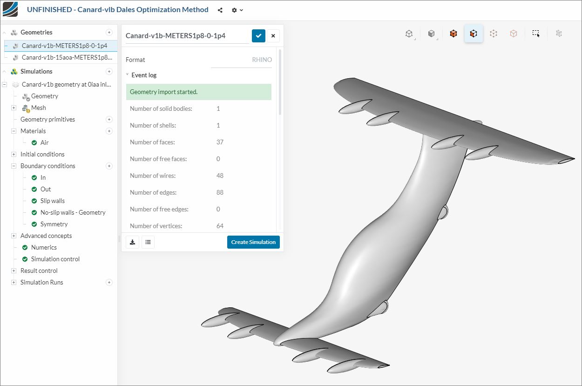
Task: Edit the geometry name text field
Action: (186, 36)
